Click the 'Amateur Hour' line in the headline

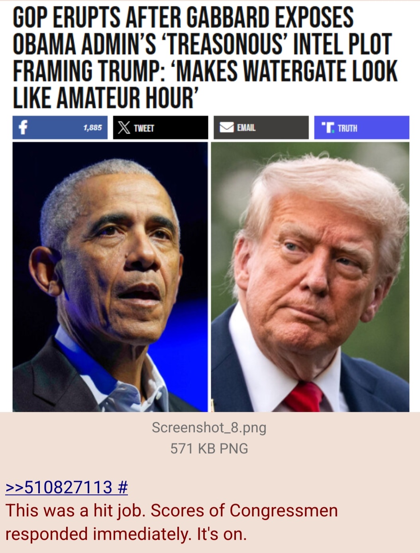105,98
